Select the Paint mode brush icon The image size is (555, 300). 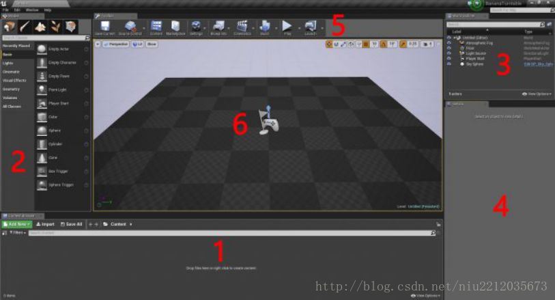click(x=25, y=27)
